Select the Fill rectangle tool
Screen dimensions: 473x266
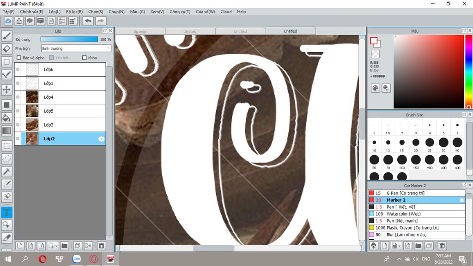coord(6,105)
